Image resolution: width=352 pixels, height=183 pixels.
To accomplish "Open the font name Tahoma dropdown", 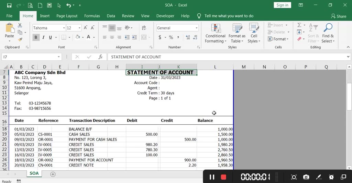I will [x=64, y=28].
